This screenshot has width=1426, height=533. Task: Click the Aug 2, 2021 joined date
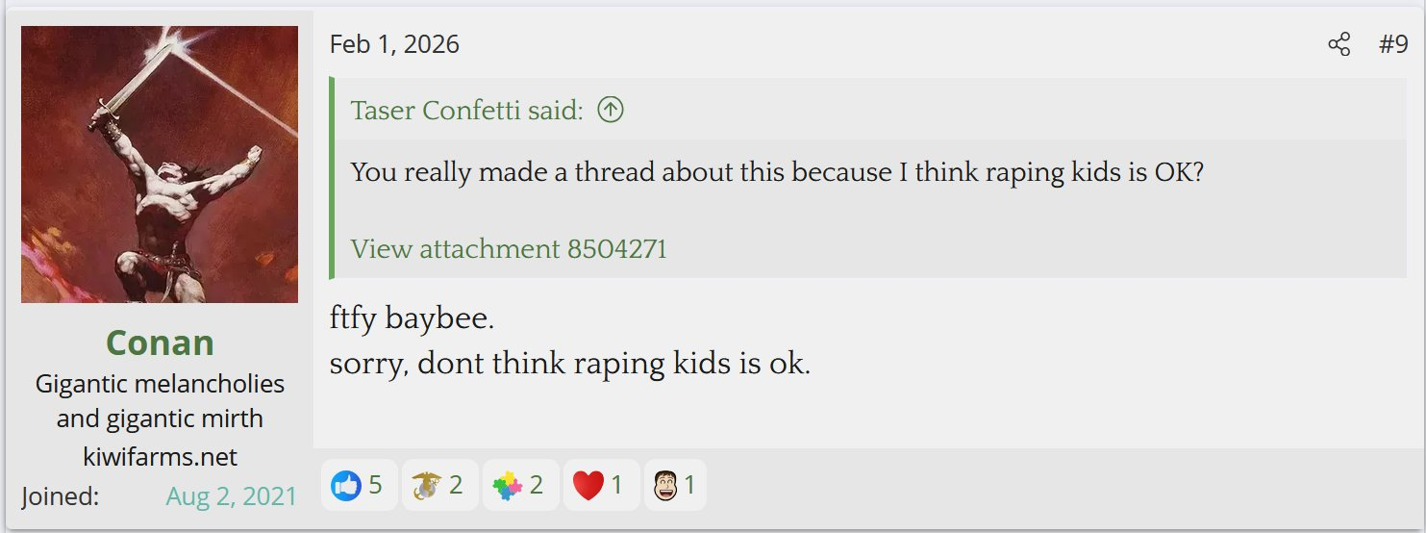click(x=232, y=496)
